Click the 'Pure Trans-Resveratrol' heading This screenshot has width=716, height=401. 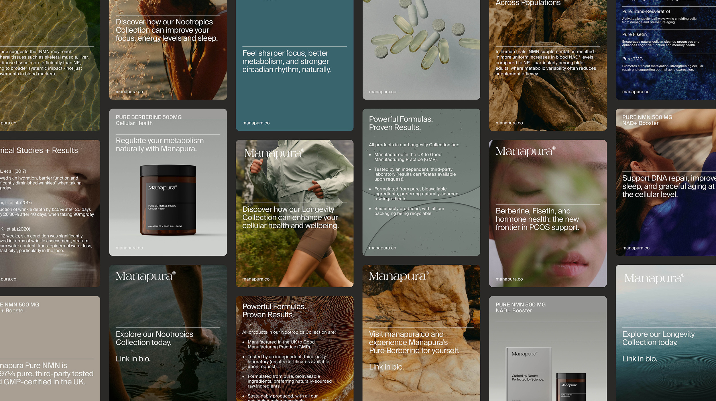[646, 11]
